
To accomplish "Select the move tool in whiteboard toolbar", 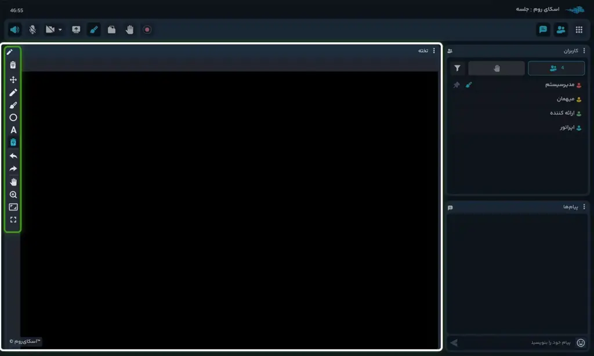I will (13, 79).
